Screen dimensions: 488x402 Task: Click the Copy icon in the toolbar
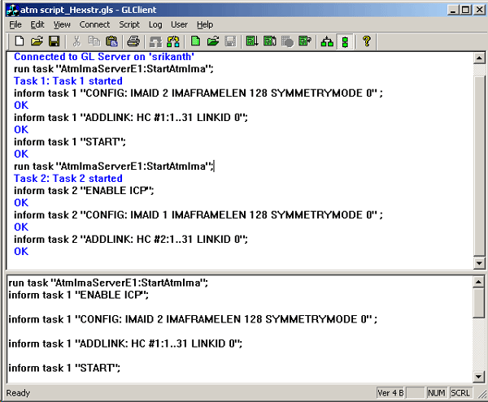tap(94, 41)
